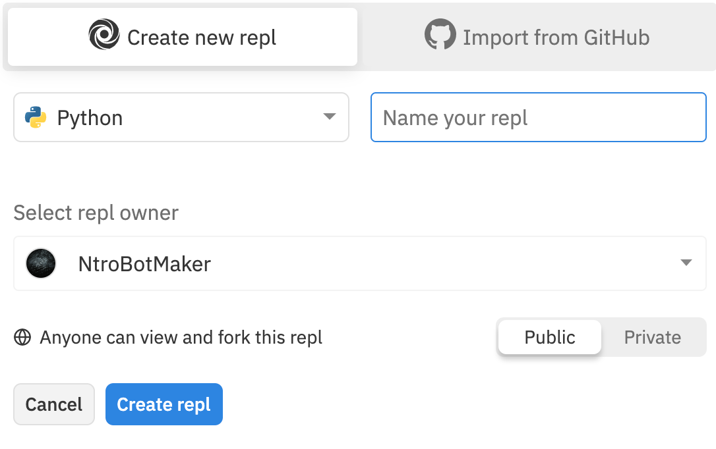Click the blue Create repl button
Viewport: 716px width, 449px height.
pyautogui.click(x=164, y=404)
